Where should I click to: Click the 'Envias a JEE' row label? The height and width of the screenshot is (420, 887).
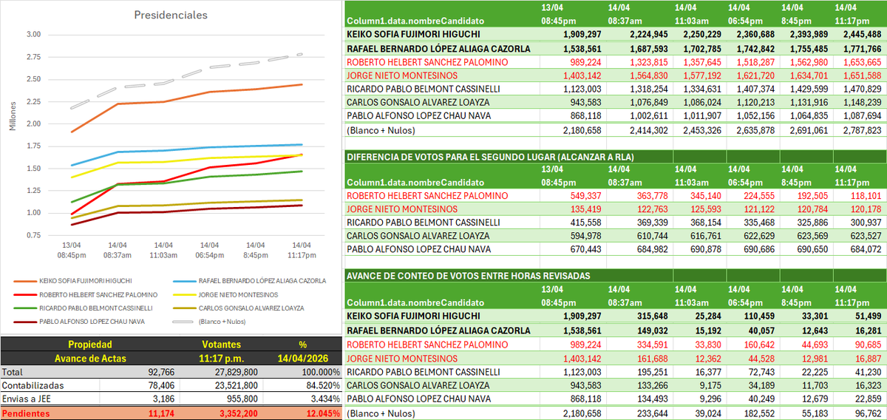pos(27,399)
